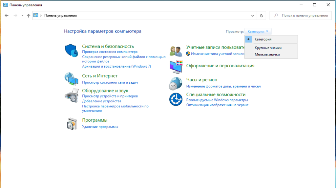The image size is (336, 188).
Task: Close the Control Panel window
Action: (328, 5)
